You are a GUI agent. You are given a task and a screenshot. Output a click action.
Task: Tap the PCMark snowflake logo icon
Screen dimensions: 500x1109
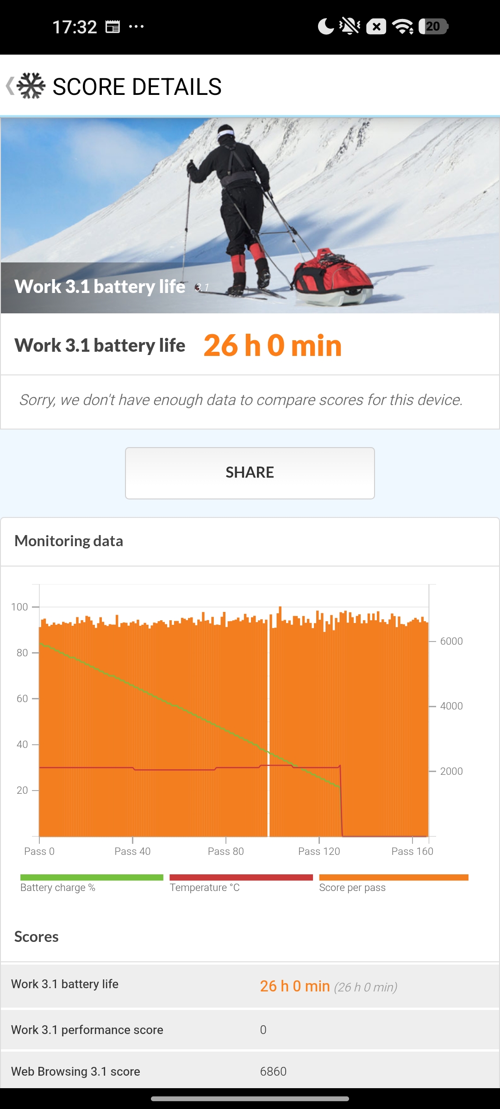(x=31, y=86)
